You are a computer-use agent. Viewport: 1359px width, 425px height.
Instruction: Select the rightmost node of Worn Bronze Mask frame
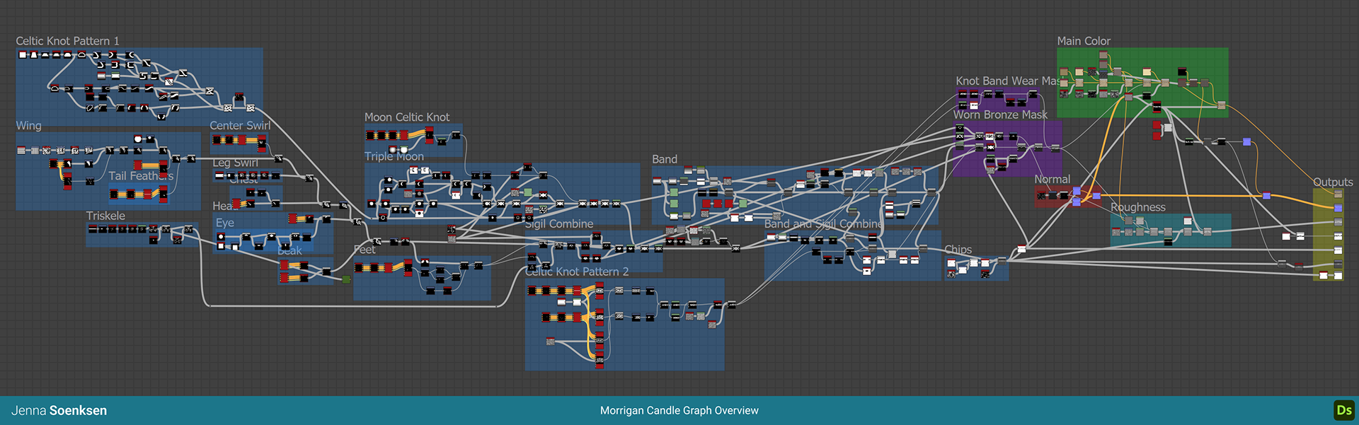click(x=1055, y=148)
